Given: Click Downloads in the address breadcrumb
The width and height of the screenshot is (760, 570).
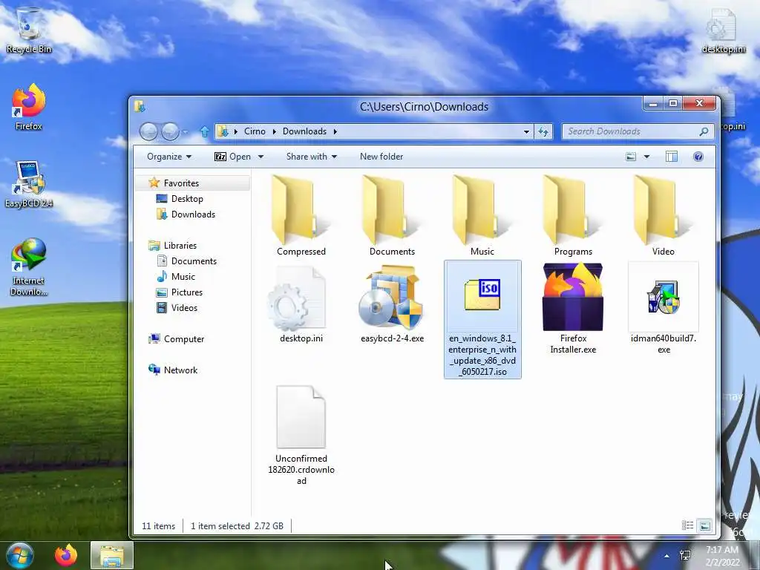Looking at the screenshot, I should tap(304, 131).
